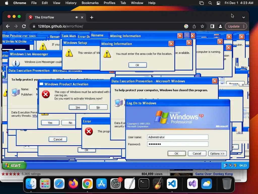Click Cancel in Log On to Windows
258x194 pixels.
(197, 153)
